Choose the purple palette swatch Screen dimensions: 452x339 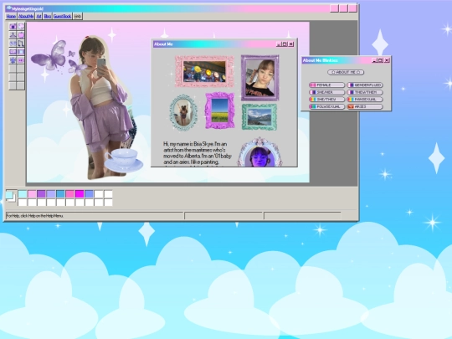(41, 194)
